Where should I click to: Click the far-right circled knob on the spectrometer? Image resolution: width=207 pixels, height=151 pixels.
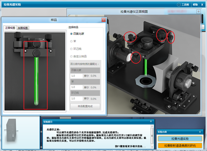coord(171,38)
